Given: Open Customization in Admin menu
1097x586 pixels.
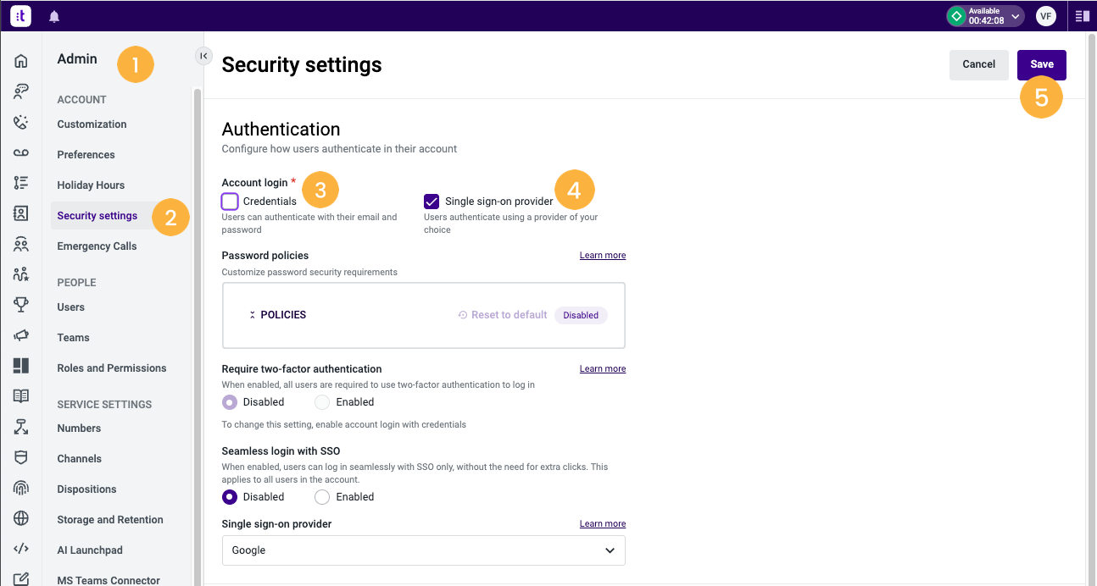Looking at the screenshot, I should point(92,124).
